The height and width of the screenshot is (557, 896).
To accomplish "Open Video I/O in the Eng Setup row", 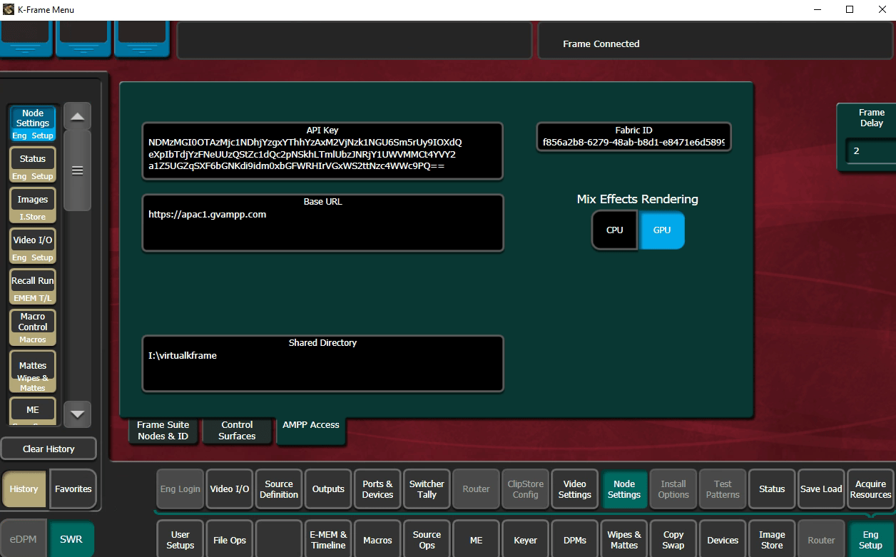I will click(x=230, y=489).
